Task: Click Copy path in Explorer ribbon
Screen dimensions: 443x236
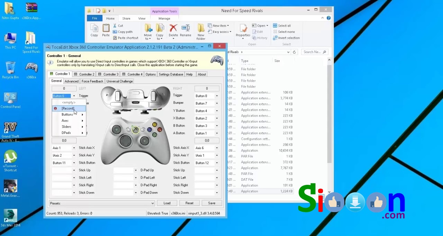Action: pos(123,32)
